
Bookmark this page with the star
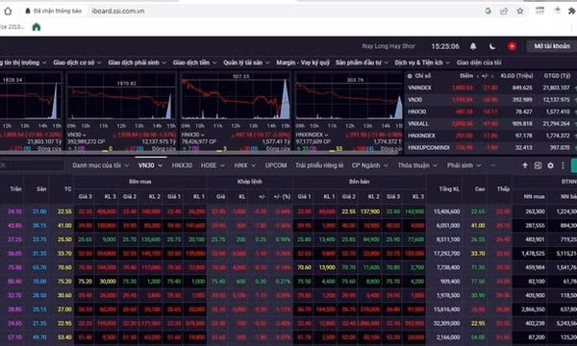pyautogui.click(x=520, y=11)
